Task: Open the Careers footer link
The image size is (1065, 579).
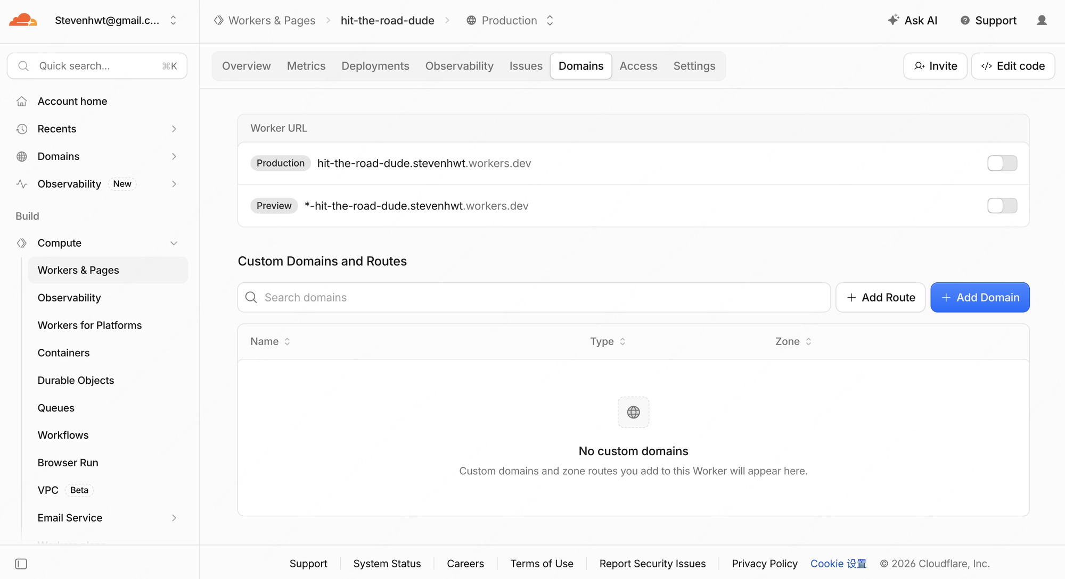Action: [465, 564]
